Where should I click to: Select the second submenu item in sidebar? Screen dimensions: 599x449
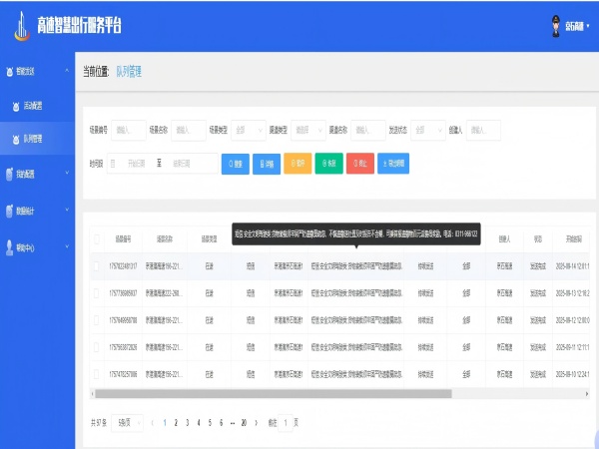coord(33,139)
